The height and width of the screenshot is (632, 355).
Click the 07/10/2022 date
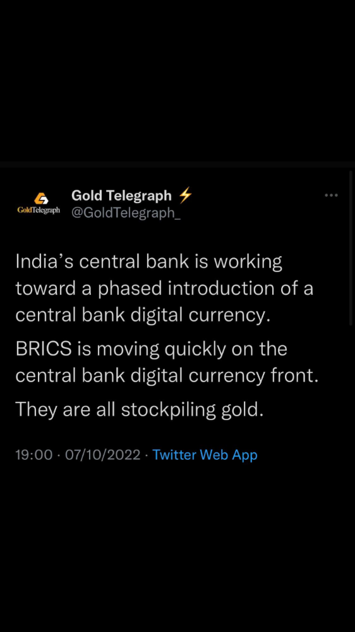pyautogui.click(x=102, y=455)
